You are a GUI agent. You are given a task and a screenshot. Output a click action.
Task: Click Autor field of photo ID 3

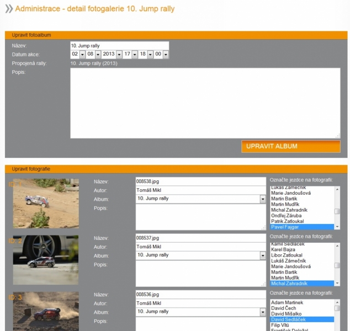coord(200,303)
